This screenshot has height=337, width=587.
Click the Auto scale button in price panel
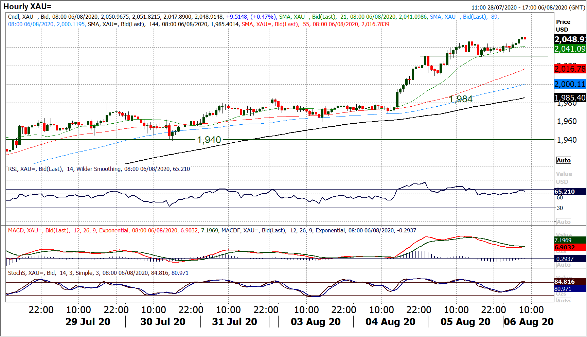(x=564, y=160)
